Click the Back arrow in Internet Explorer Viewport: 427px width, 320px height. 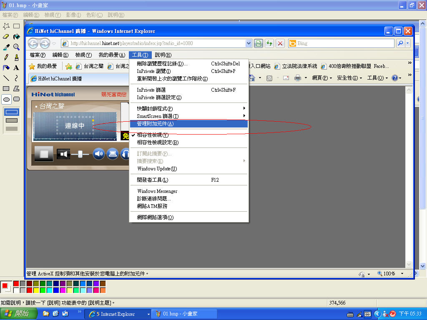point(33,43)
